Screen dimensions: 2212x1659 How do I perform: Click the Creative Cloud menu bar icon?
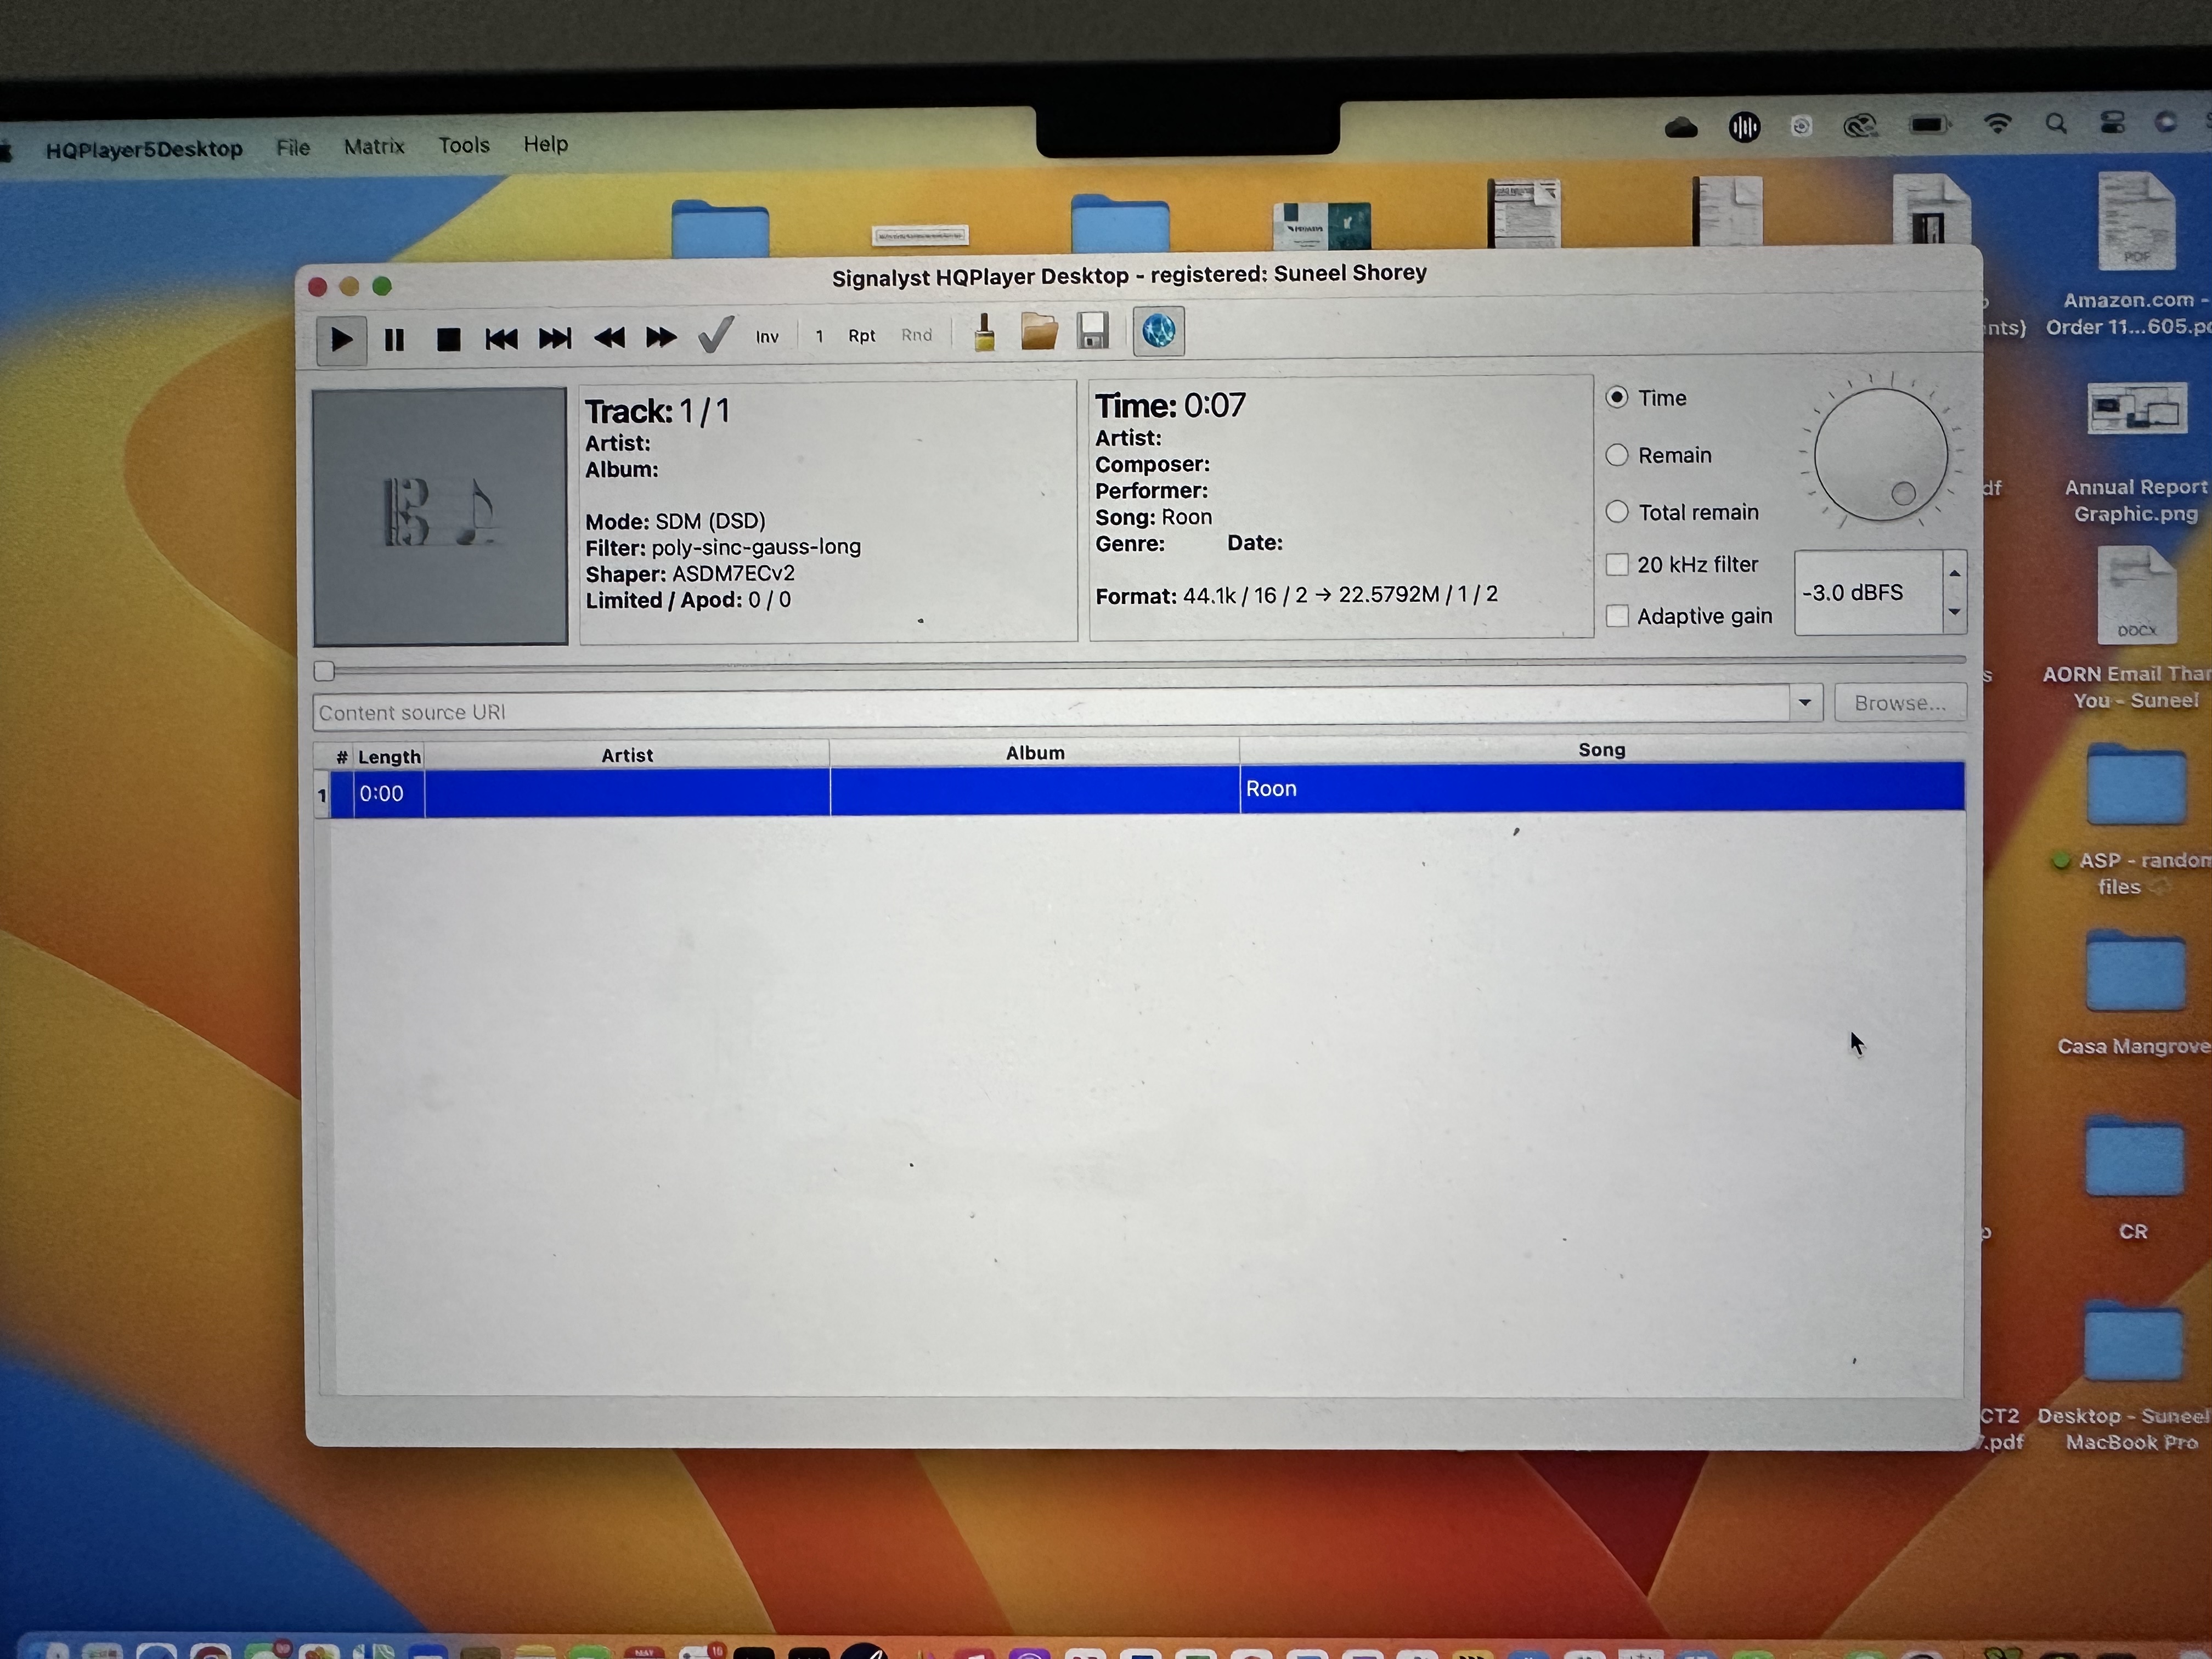click(1860, 125)
